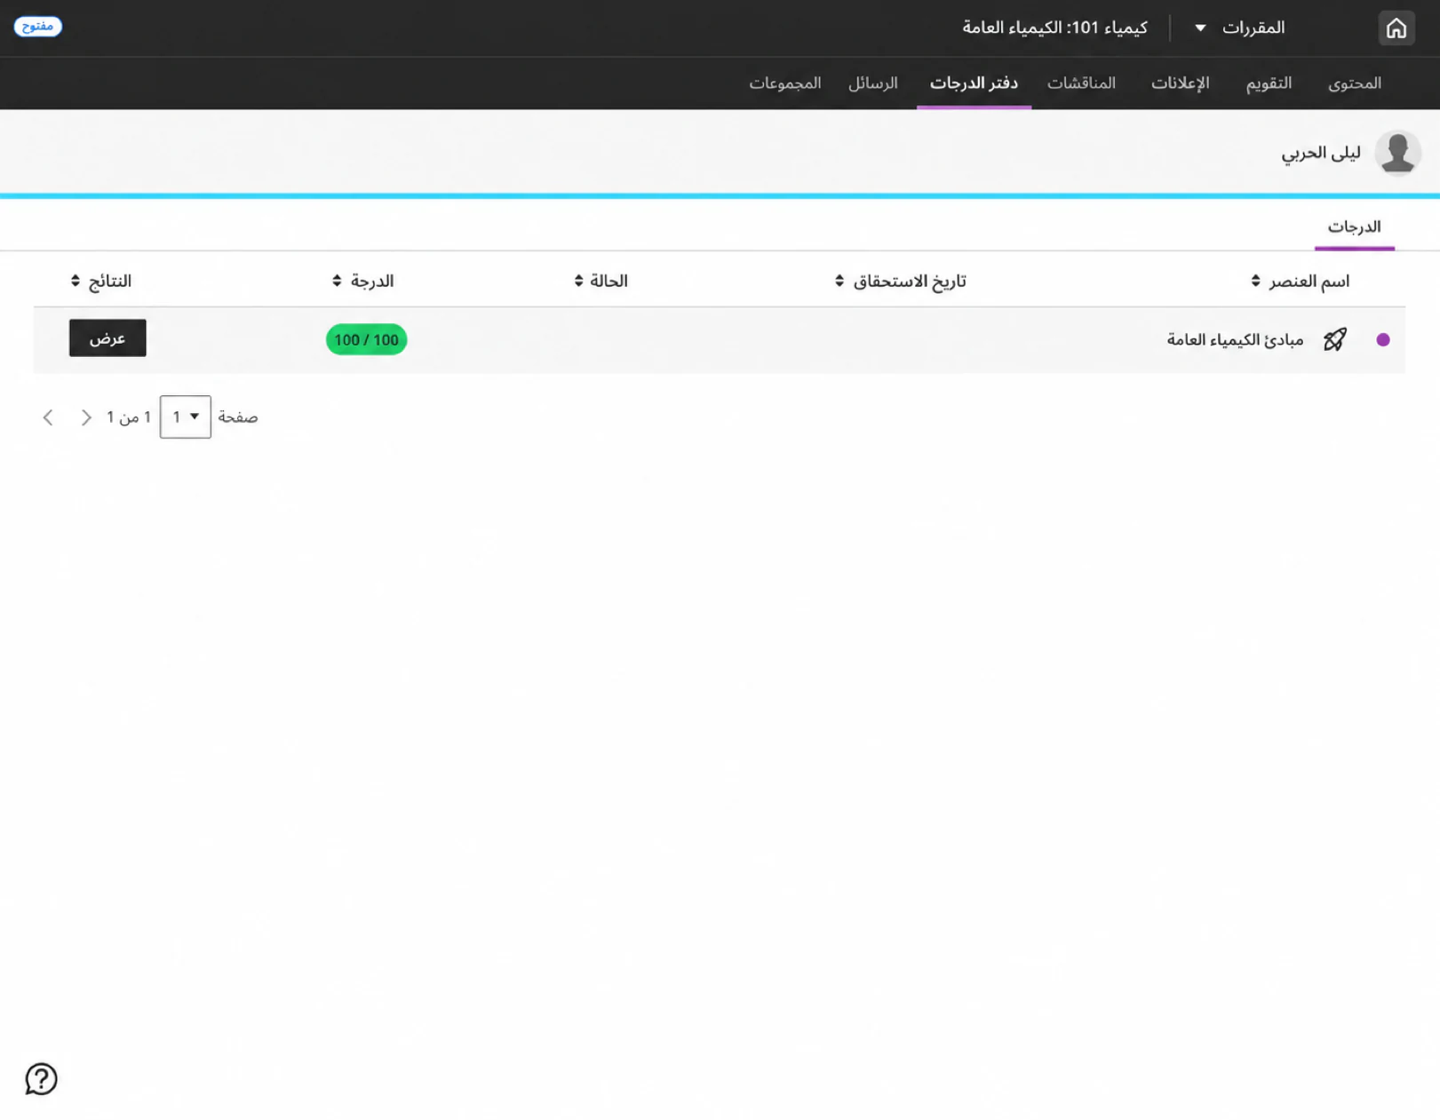This screenshot has width=1440, height=1120.
Task: Select the purple status dot in the grade row
Action: tap(1382, 339)
